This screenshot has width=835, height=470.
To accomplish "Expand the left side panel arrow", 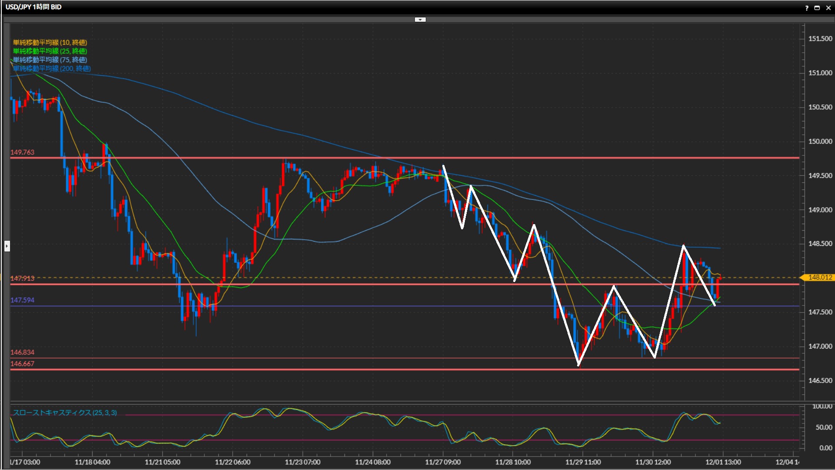I will pos(7,246).
